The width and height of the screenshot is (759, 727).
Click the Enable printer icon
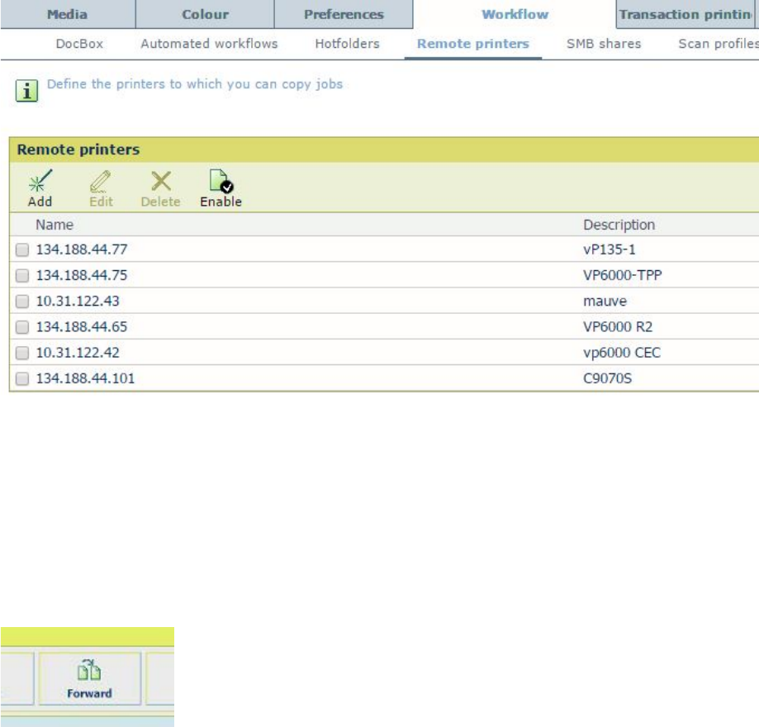[221, 181]
